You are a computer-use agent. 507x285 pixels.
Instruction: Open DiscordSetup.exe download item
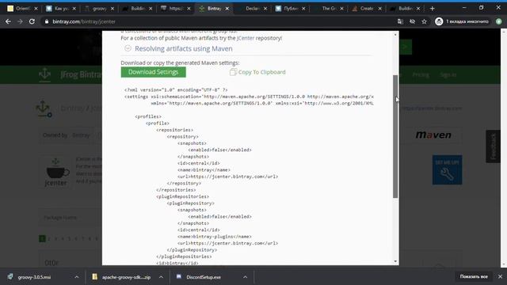[x=204, y=277]
